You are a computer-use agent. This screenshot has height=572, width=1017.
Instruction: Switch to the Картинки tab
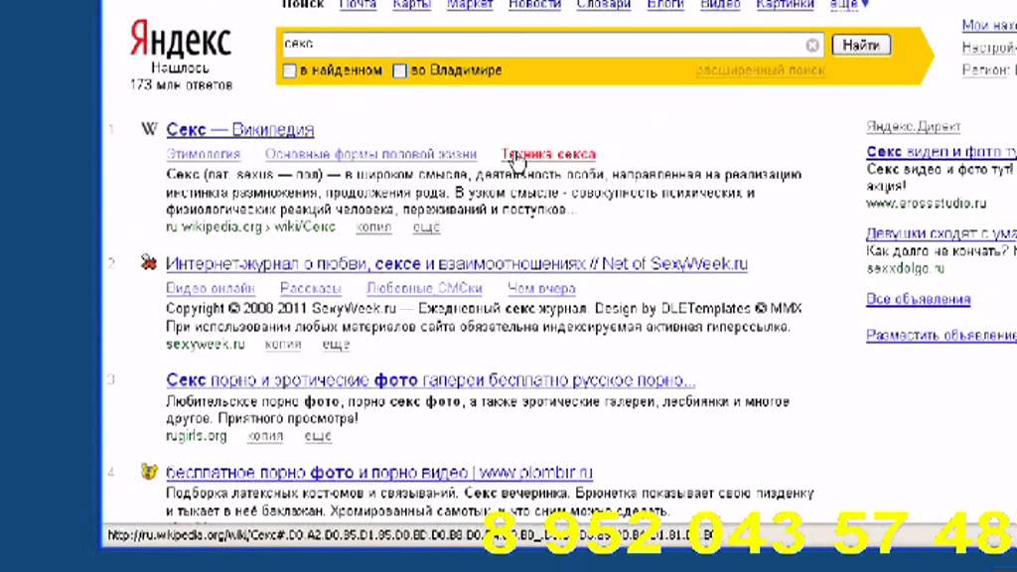click(x=785, y=4)
